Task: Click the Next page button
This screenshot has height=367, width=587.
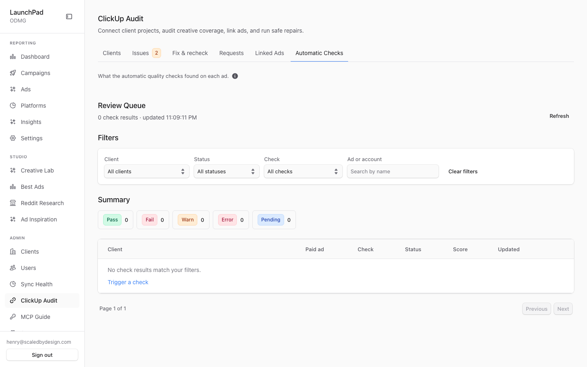Action: [x=563, y=309]
